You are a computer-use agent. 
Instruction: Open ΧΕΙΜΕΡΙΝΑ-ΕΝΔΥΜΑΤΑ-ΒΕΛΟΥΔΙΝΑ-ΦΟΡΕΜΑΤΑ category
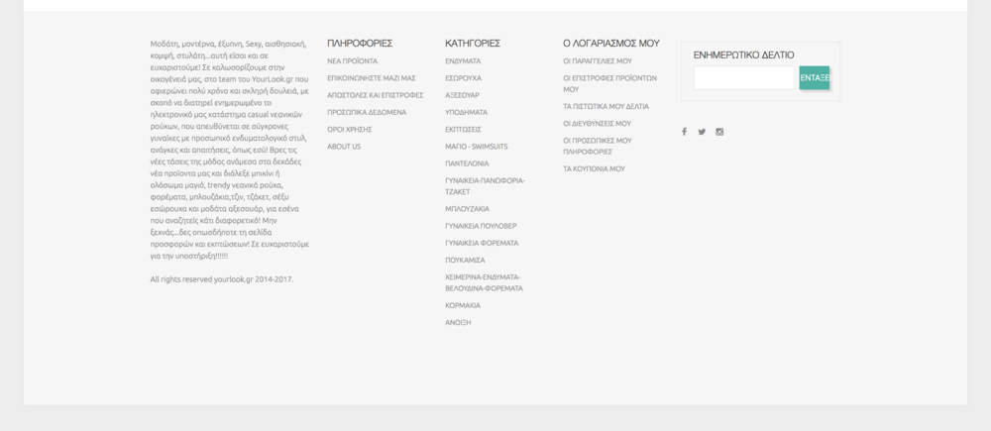point(485,283)
